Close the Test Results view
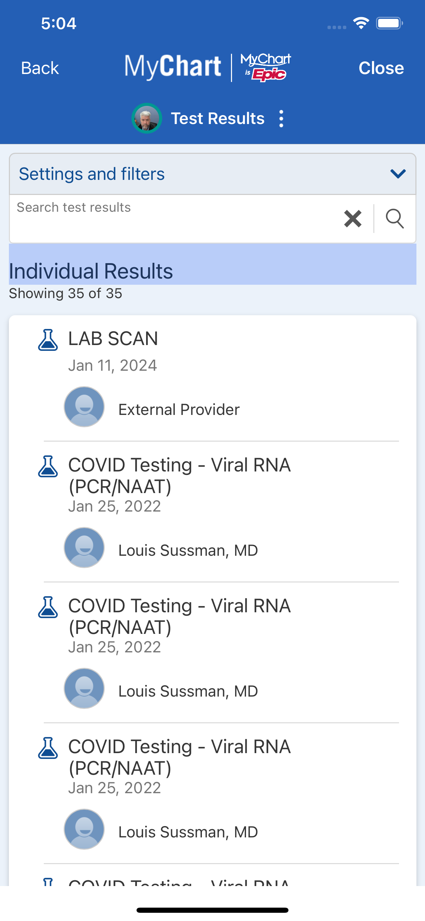Screen dimensions: 425x921 click(x=381, y=68)
